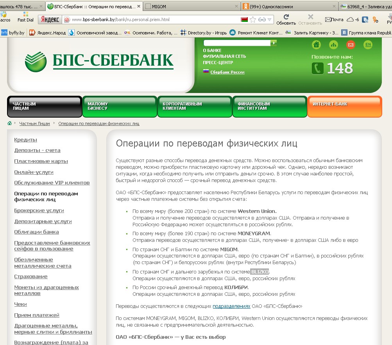Viewport: 392px width, 345px height.
Task: Toggle reader view with the glasses icon
Action: coord(262,20)
